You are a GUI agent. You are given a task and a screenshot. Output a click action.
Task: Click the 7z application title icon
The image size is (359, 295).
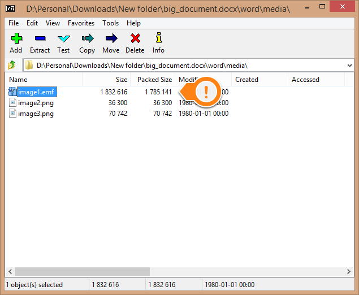pos(11,10)
